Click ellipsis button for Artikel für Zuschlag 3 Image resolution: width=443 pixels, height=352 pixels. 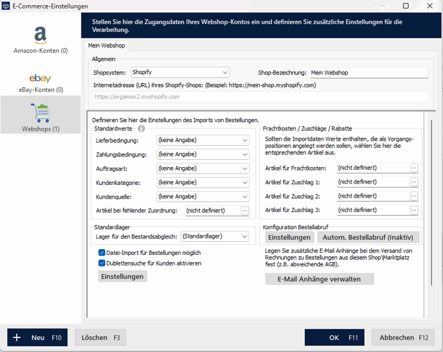coord(414,211)
